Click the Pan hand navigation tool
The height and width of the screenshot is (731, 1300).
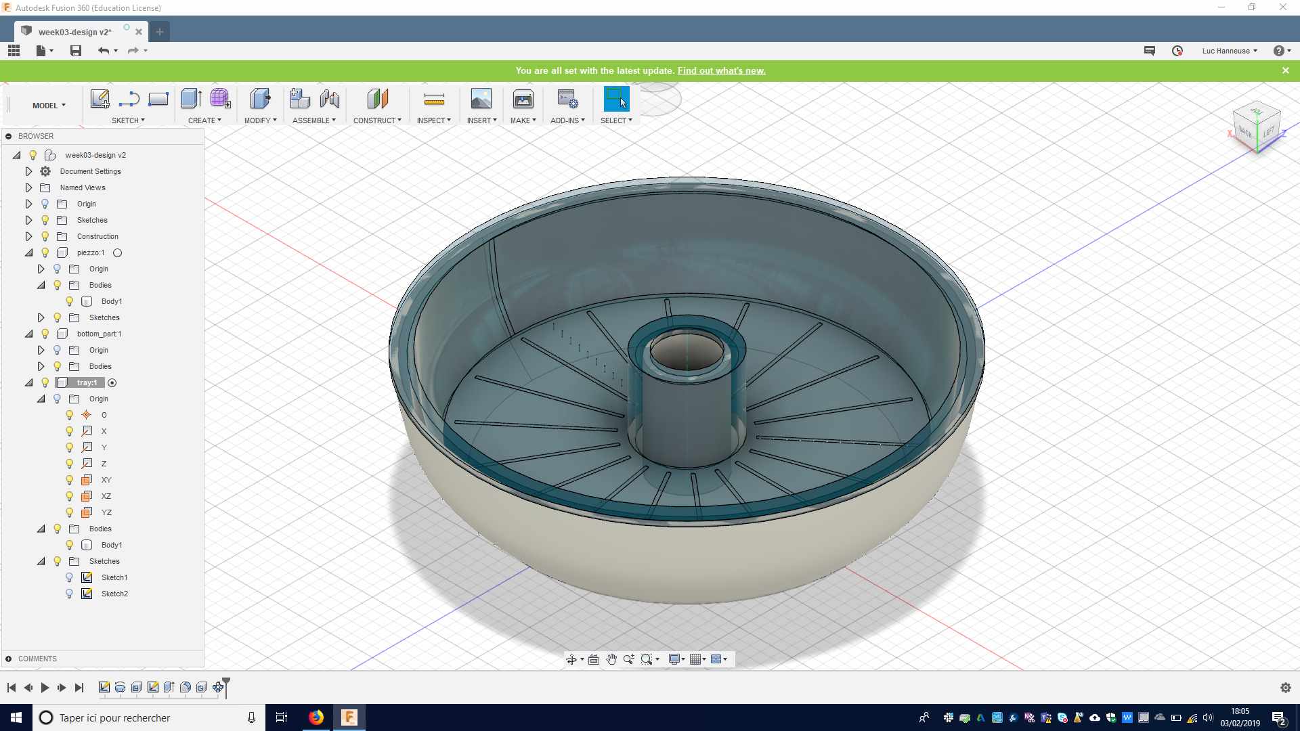(x=611, y=659)
